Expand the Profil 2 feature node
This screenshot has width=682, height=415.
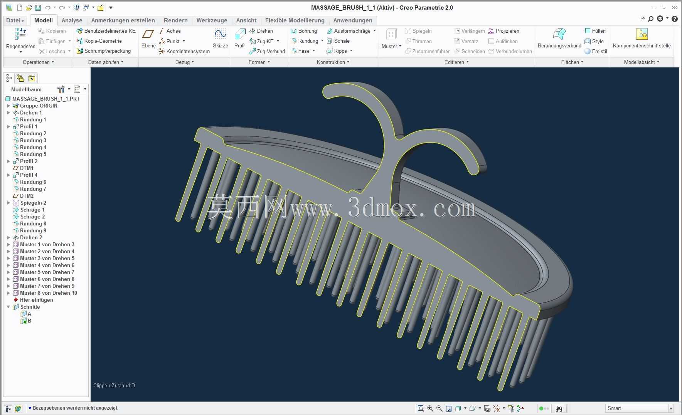pos(8,161)
